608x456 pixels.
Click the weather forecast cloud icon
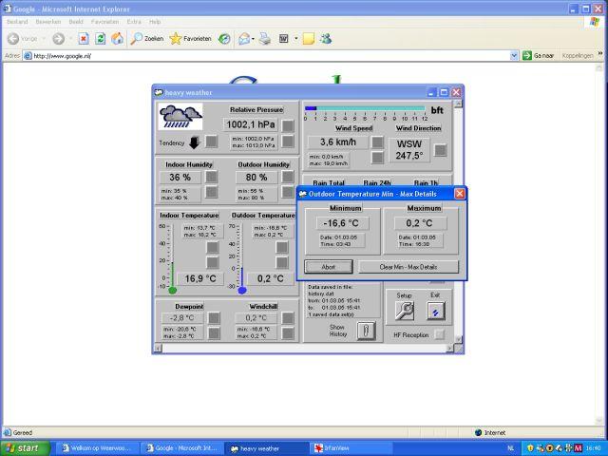(x=180, y=118)
